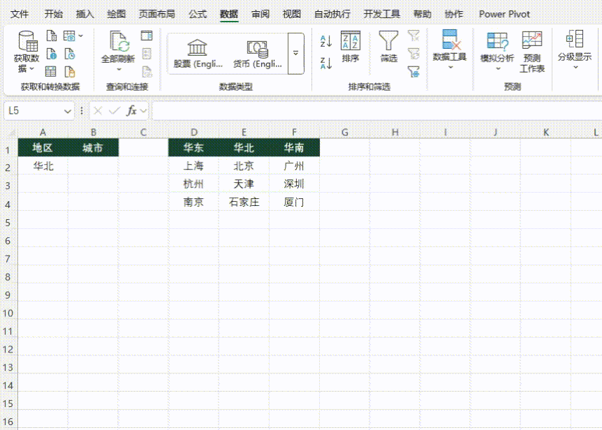The image size is (602, 430).
Task: Select cell containing 石家庄
Action: click(244, 202)
